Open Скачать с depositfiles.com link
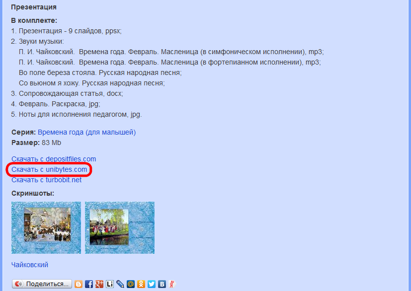This screenshot has height=291, width=411. click(54, 159)
